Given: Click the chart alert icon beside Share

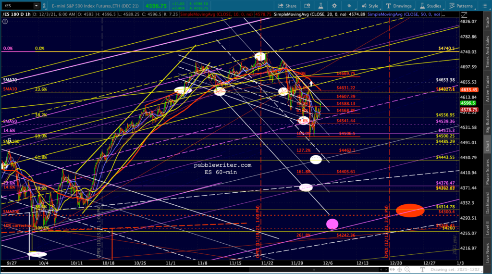Looking at the screenshot, I should [x=307, y=6].
